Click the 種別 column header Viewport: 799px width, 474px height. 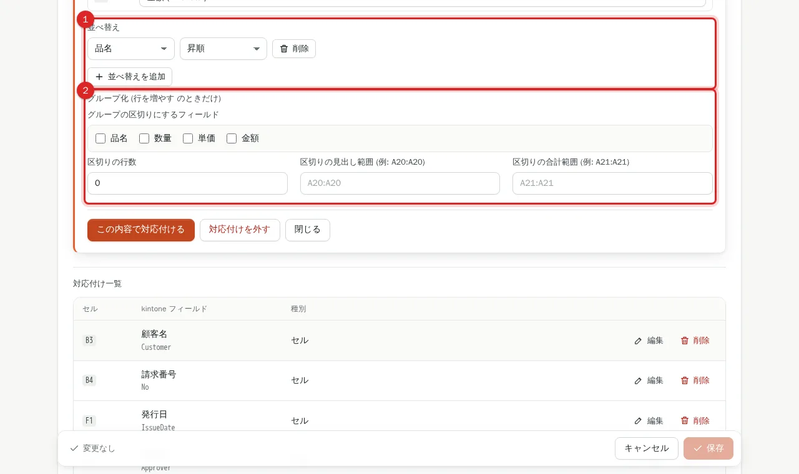pos(298,309)
